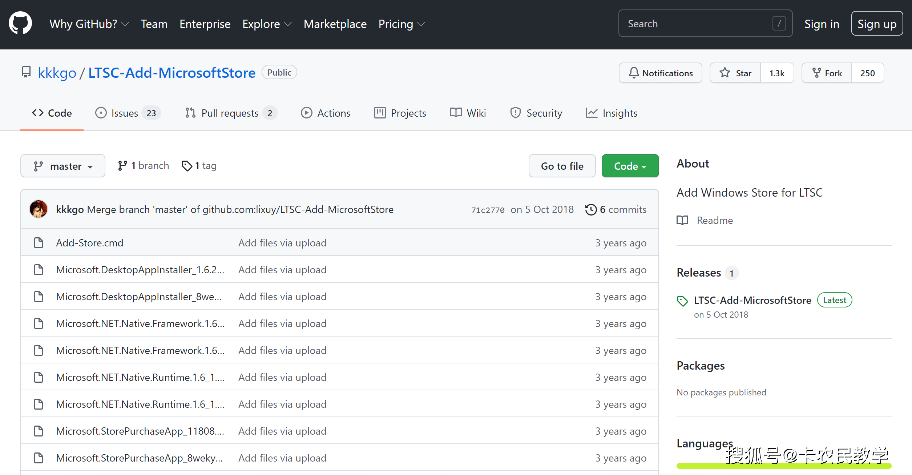Click the Sign up button
The height and width of the screenshot is (475, 912).
[877, 24]
